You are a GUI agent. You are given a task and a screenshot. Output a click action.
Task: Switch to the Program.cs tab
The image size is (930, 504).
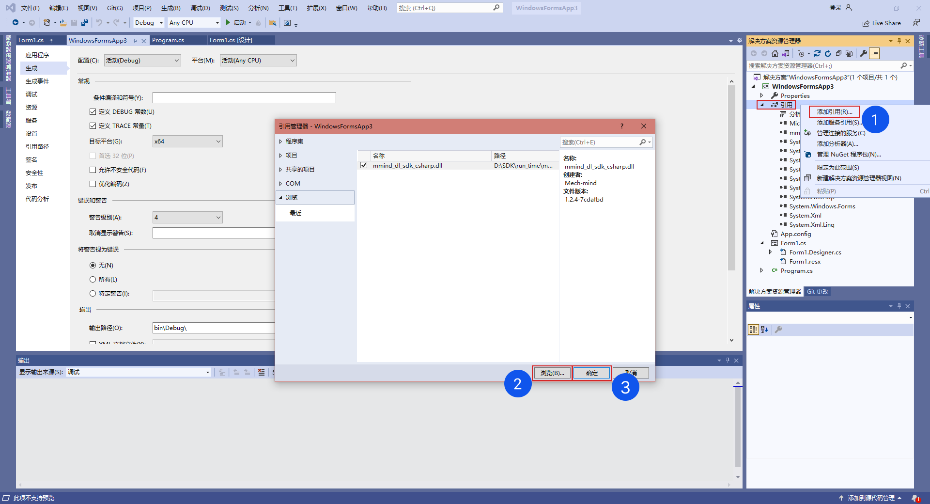pos(168,40)
